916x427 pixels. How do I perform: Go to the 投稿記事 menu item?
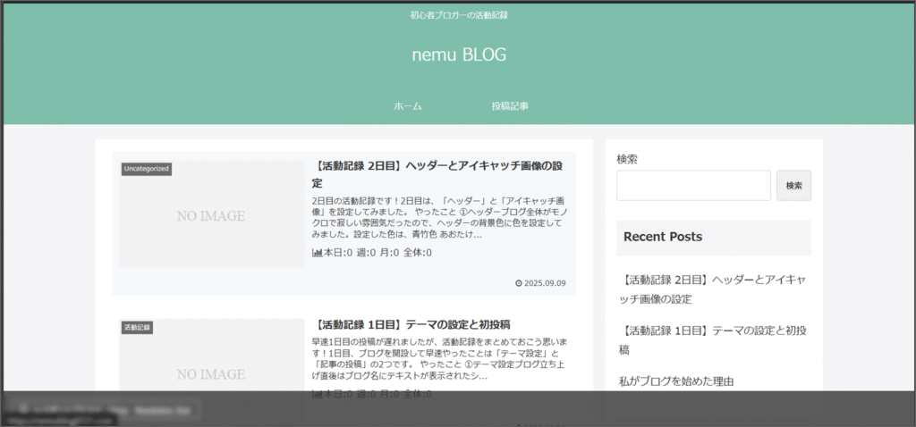click(510, 106)
